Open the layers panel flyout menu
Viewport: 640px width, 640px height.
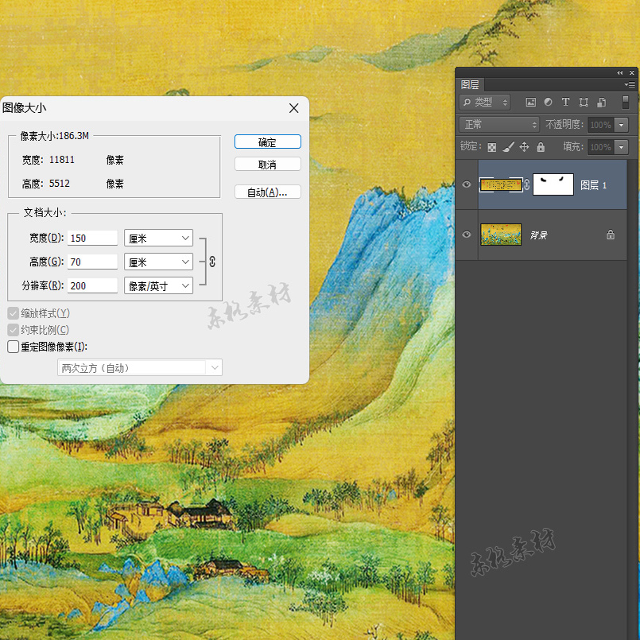point(630,84)
